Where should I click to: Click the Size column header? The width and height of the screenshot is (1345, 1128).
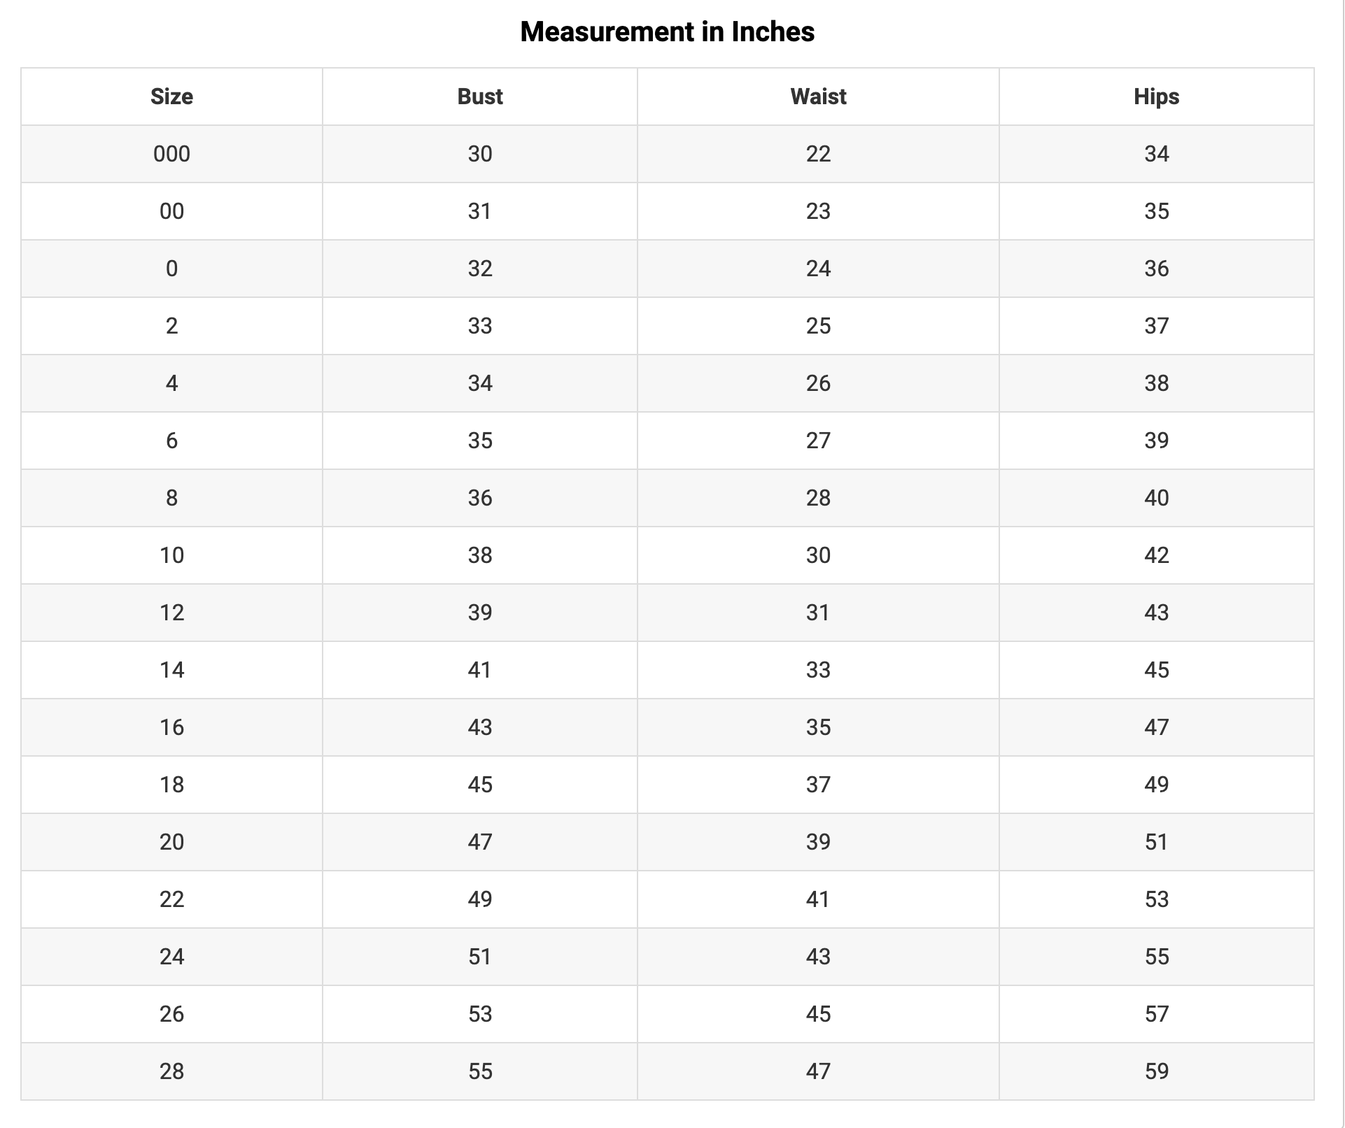(x=171, y=97)
